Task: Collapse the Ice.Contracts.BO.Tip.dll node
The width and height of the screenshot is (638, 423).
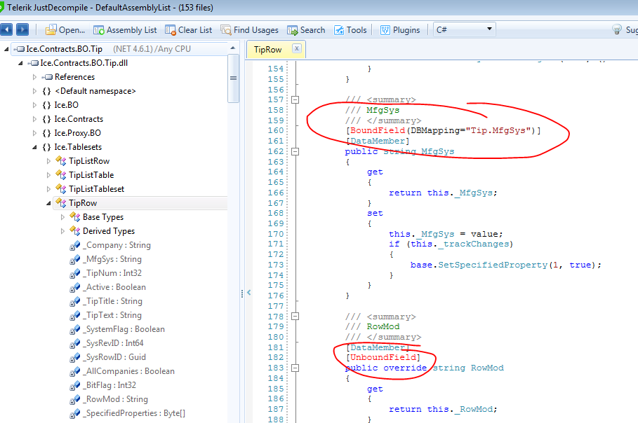Action: (20, 63)
